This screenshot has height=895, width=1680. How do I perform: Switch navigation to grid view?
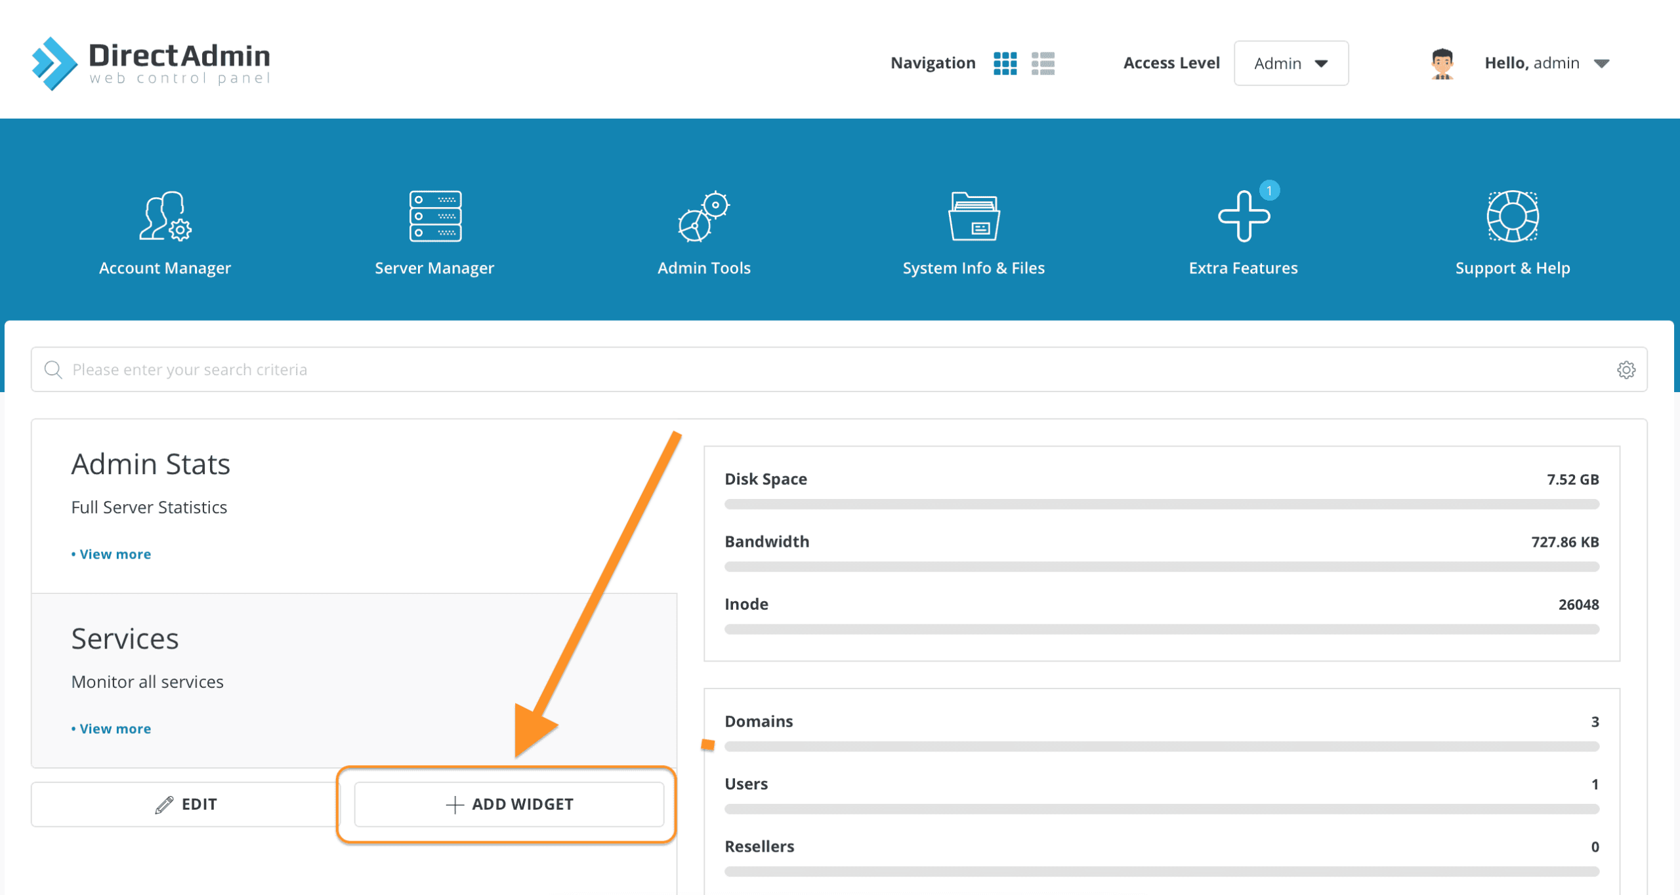[1005, 62]
